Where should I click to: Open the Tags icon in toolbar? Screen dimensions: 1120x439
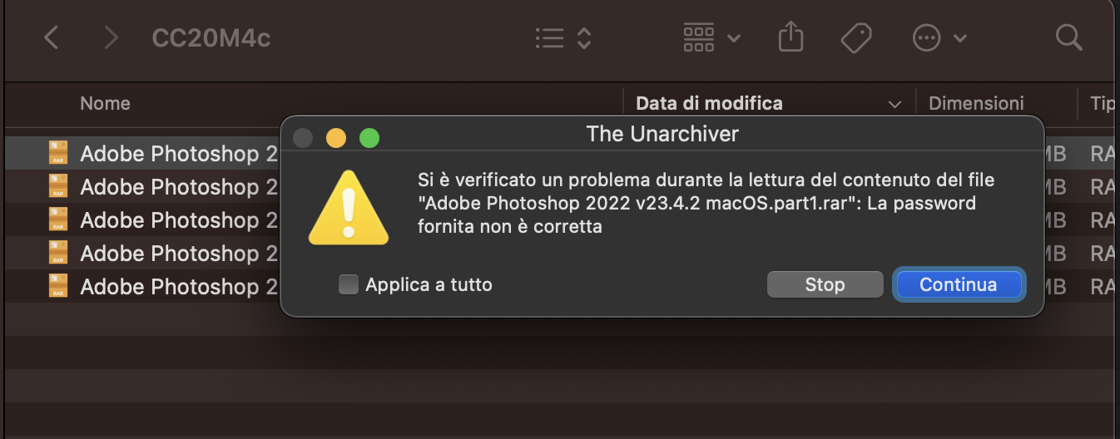[x=855, y=37]
